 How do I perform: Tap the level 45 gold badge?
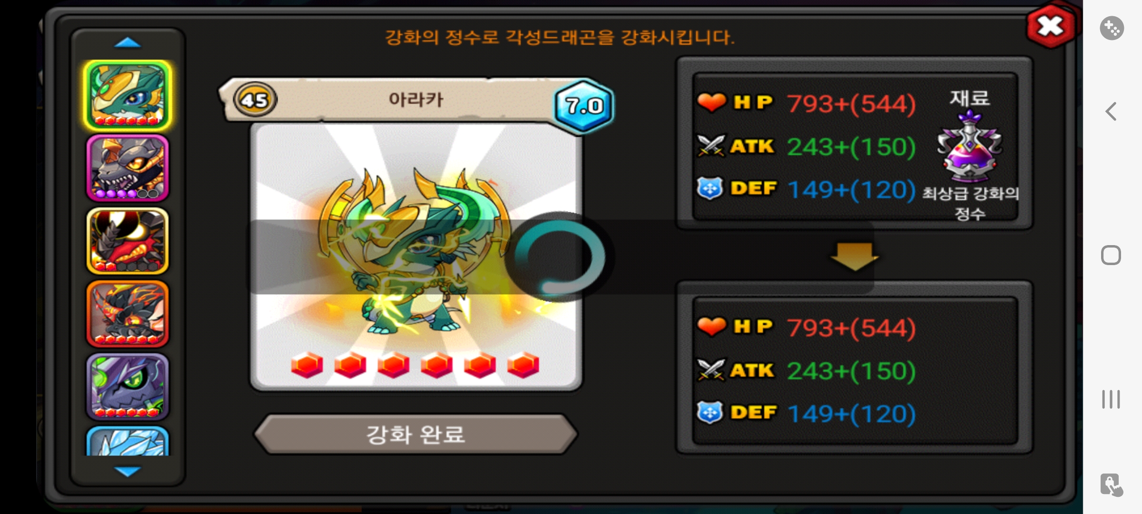(x=255, y=100)
